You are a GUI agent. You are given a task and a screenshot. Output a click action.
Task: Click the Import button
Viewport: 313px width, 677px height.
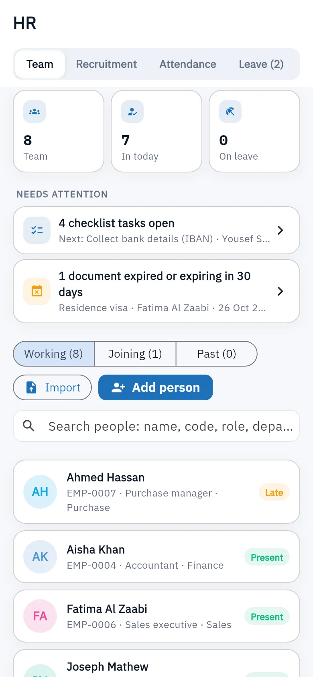pos(53,387)
